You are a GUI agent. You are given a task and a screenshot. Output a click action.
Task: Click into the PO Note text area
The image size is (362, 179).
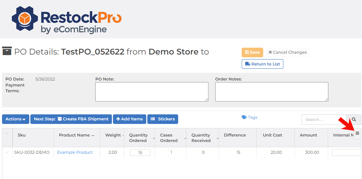151,92
